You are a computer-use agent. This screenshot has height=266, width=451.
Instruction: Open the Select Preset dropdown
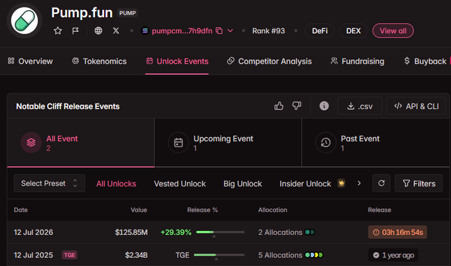pyautogui.click(x=50, y=183)
